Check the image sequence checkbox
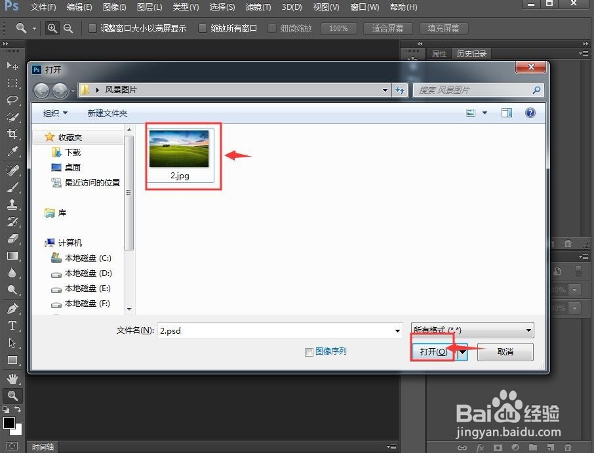Screen dimensions: 594x453 [309, 352]
